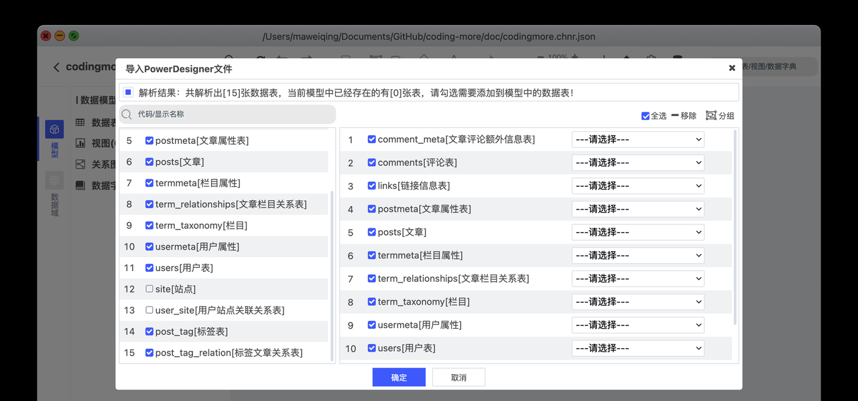Click the 视图 chart icon in model panel
Viewport: 858px width, 401px height.
[82, 143]
